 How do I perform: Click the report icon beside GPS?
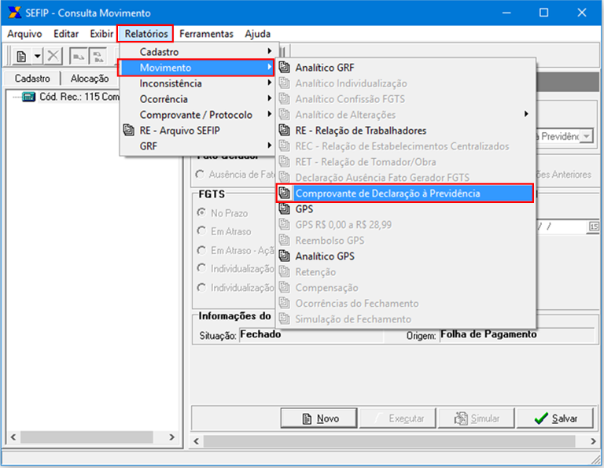coord(284,208)
